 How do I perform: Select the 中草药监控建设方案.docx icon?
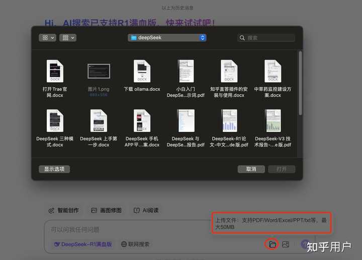point(273,71)
